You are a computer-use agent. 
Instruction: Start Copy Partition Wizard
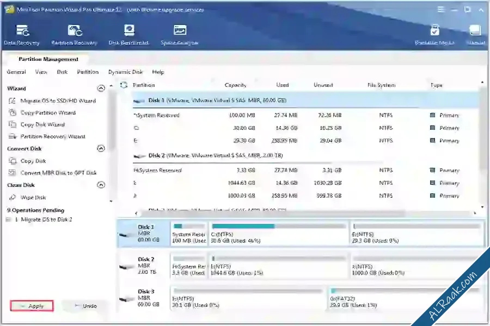coord(42,112)
